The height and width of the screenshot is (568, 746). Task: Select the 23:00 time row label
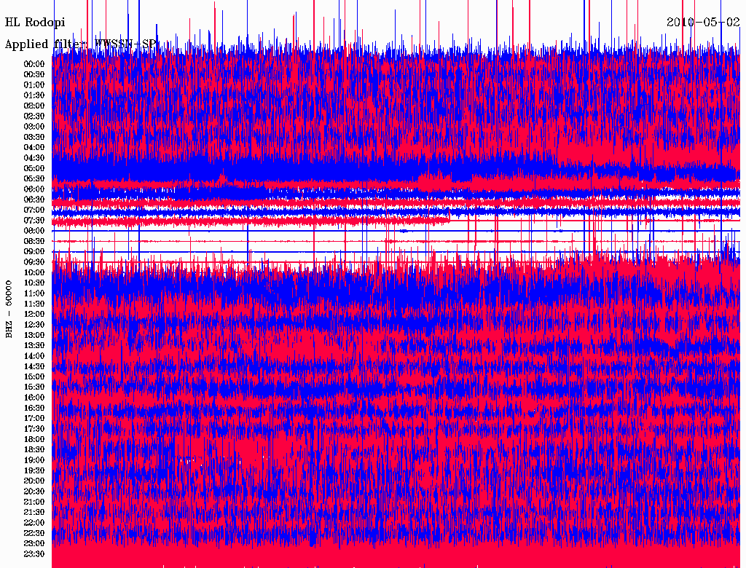[34, 544]
